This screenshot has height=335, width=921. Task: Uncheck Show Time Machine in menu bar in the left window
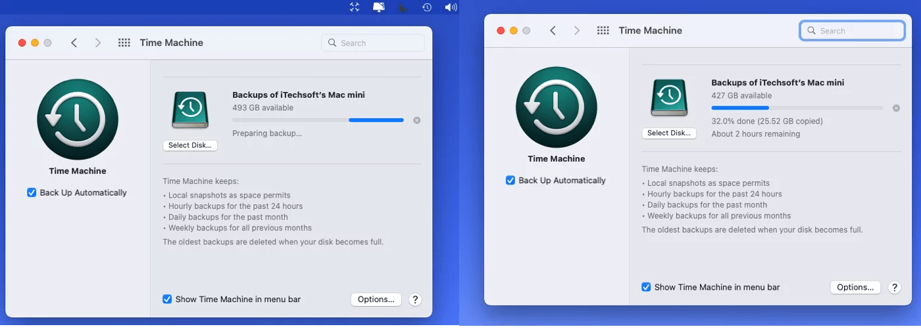(167, 299)
